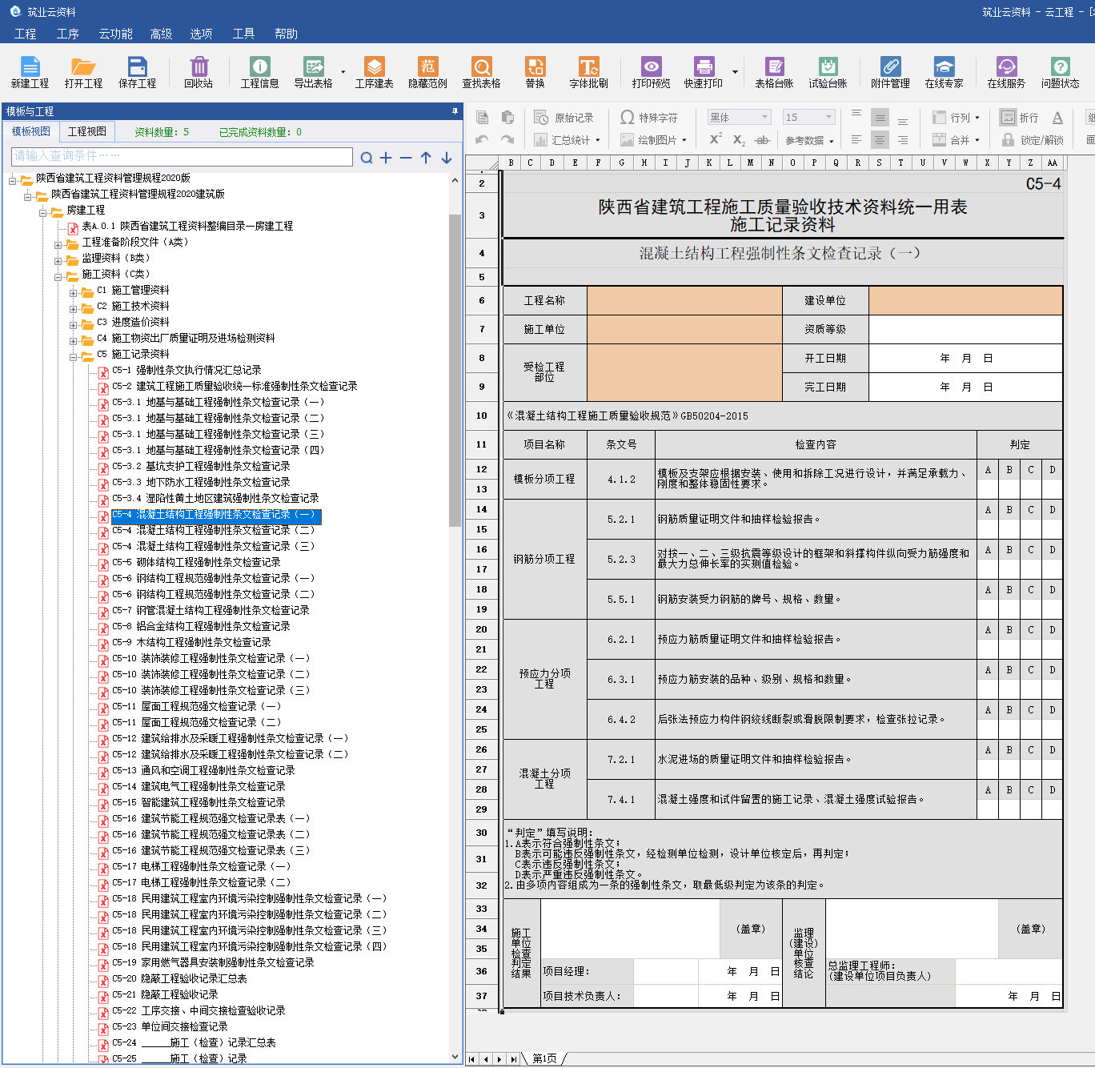Switch to 模板视图 tab

(31, 131)
